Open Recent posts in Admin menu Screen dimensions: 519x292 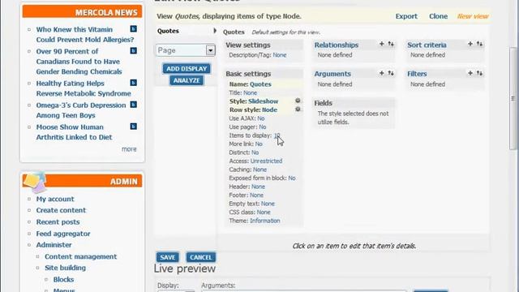point(58,221)
